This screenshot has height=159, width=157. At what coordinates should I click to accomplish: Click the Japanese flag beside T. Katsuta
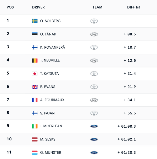[x=35, y=73]
